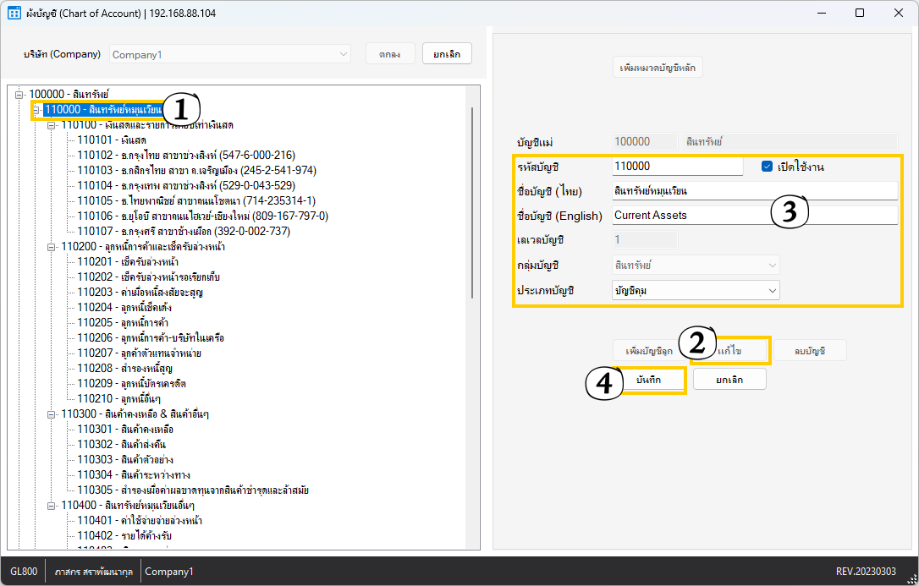The width and height of the screenshot is (919, 586).
Task: Collapse the 110100 cash accounts tree node
Action: (52, 125)
